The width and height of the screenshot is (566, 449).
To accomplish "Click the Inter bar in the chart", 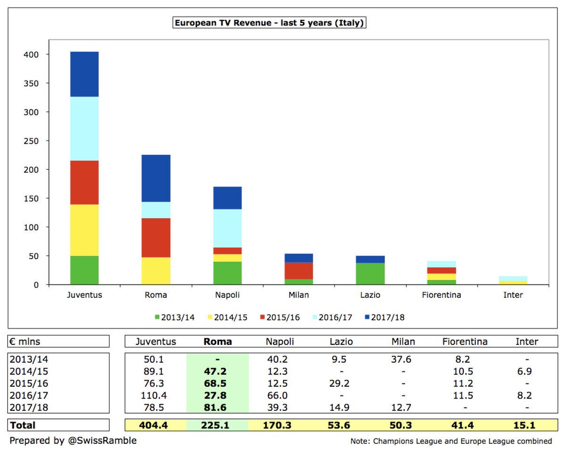I will coord(514,280).
